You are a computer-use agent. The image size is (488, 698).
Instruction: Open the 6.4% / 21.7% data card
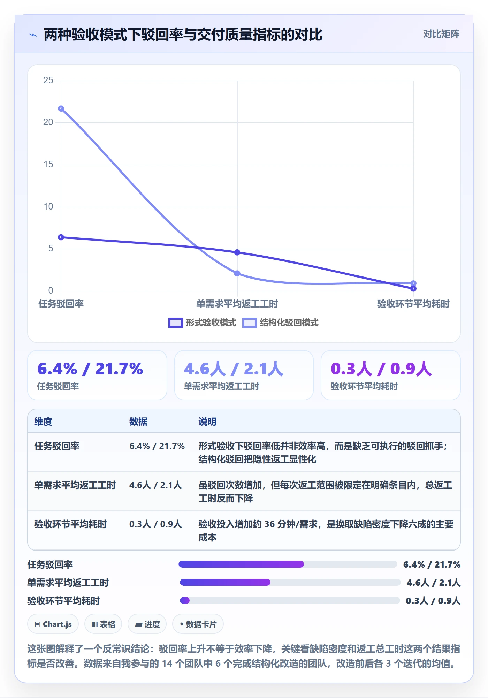[x=97, y=375]
